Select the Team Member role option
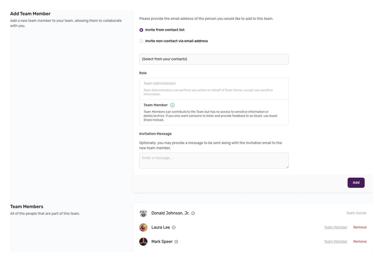The image size is (383, 262). click(x=214, y=112)
